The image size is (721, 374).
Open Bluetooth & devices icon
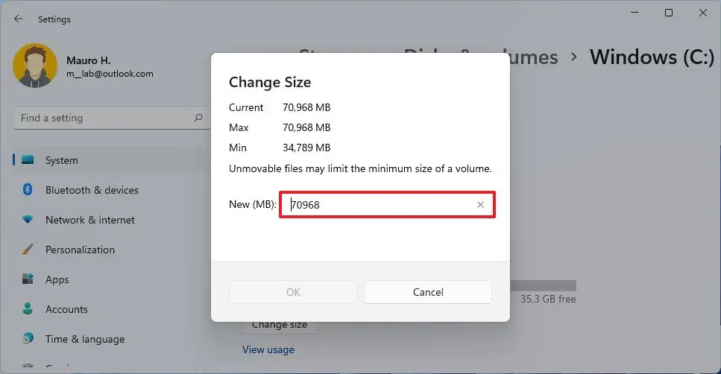28,190
